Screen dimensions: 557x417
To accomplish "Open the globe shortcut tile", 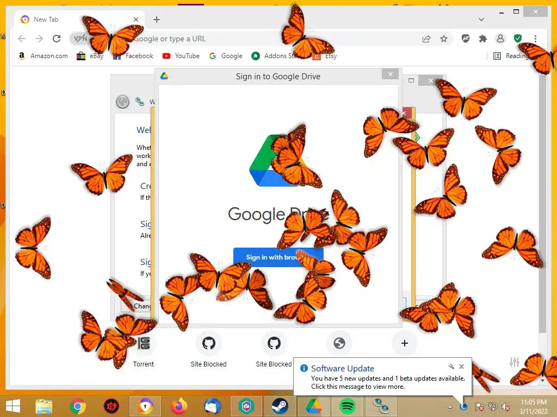I will pos(339,343).
